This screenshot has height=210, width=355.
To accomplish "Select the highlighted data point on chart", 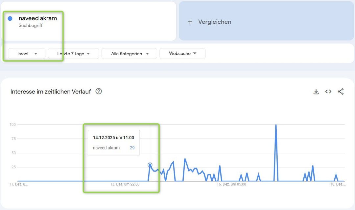I will (x=150, y=165).
